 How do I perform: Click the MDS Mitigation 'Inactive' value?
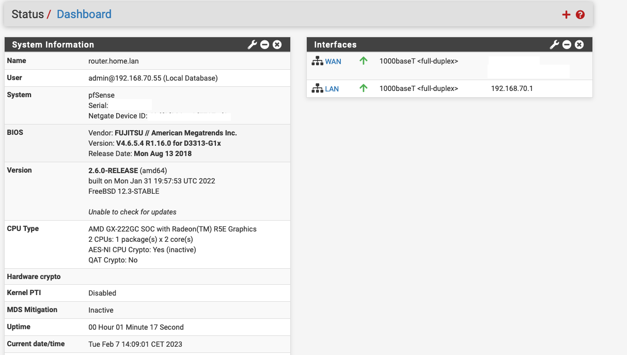pyautogui.click(x=101, y=310)
